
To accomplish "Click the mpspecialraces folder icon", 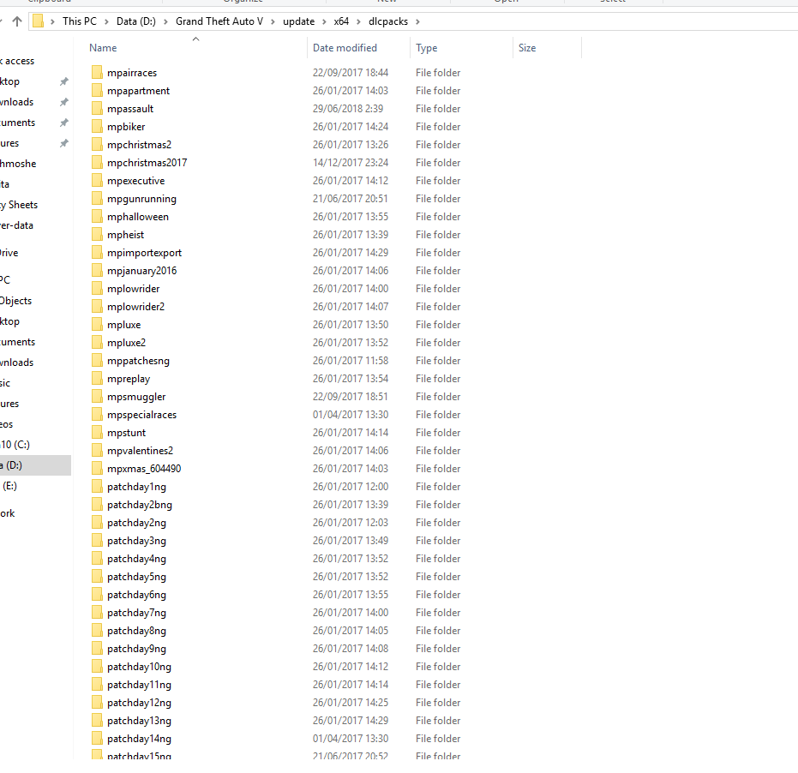I will click(97, 414).
